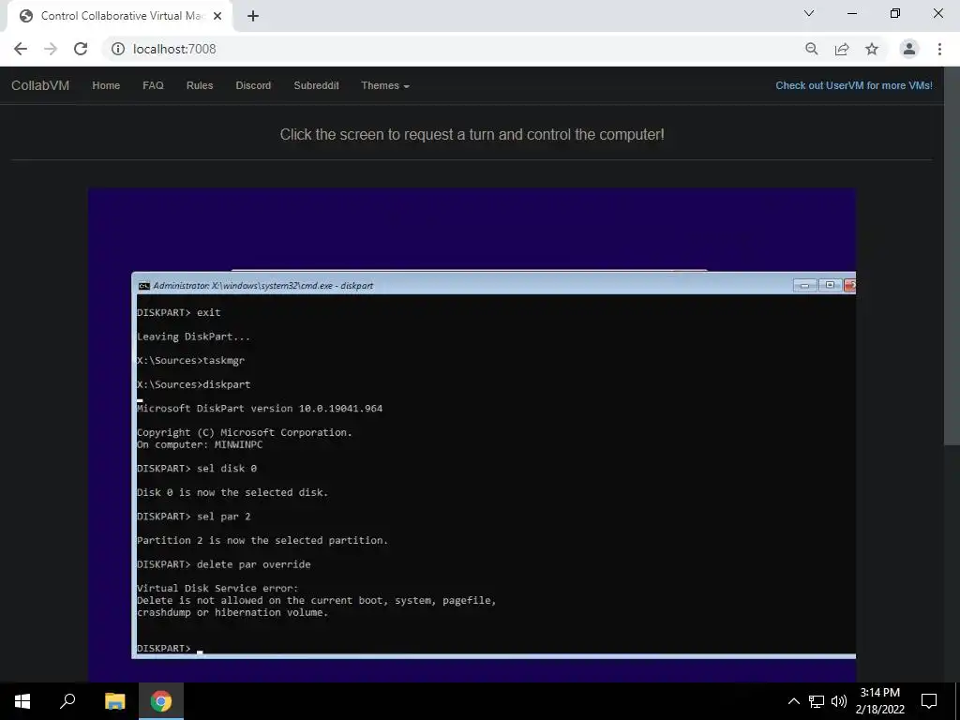Click the 'Leaving DiskPart...' line
Screen dimensions: 960x720
[193, 337]
